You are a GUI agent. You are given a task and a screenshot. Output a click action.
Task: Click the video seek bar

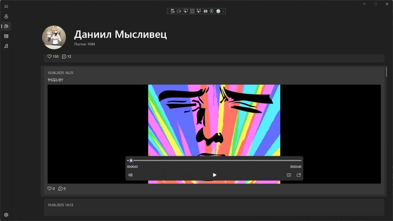[214, 160]
